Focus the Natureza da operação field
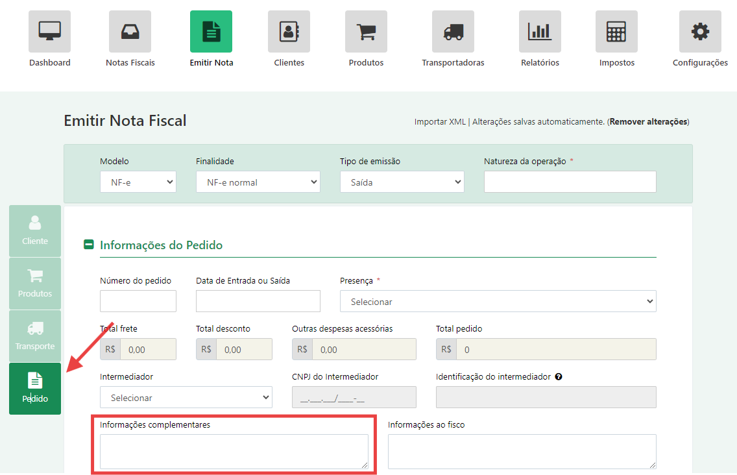The image size is (737, 475). pyautogui.click(x=570, y=182)
